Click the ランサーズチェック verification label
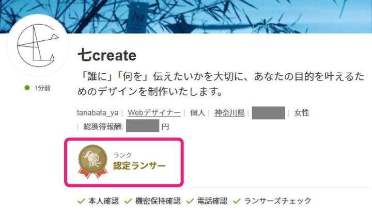The width and height of the screenshot is (372, 217). (x=277, y=201)
